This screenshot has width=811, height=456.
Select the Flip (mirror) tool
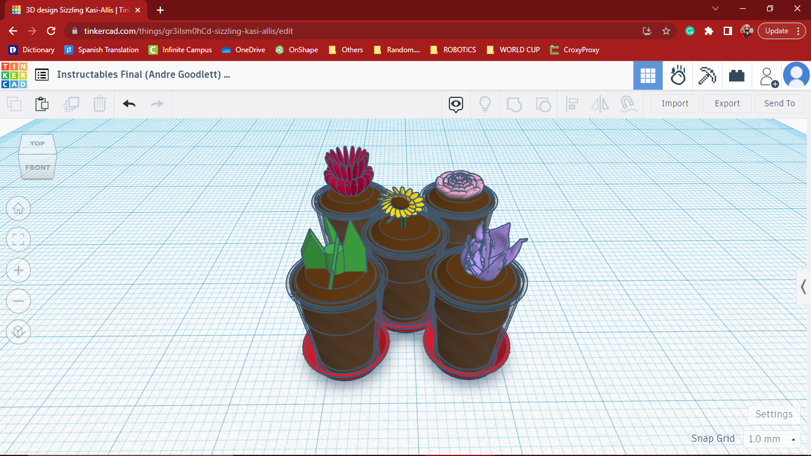[x=600, y=104]
